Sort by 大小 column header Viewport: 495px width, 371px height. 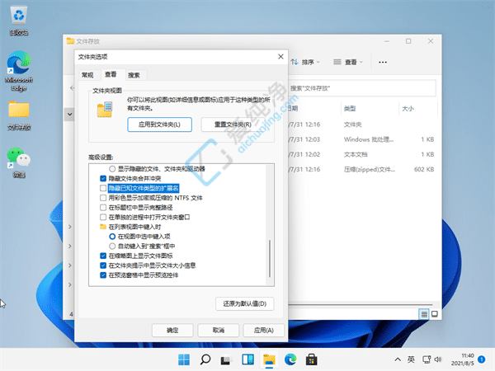click(408, 109)
